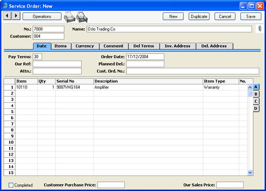Click the Customer Purchase Price field
Image resolution: width=266 pixels, height=191 pixels.
(x=111, y=185)
